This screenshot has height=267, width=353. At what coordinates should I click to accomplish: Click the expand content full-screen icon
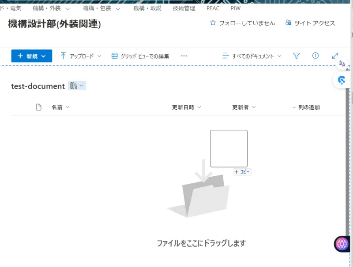pyautogui.click(x=335, y=56)
